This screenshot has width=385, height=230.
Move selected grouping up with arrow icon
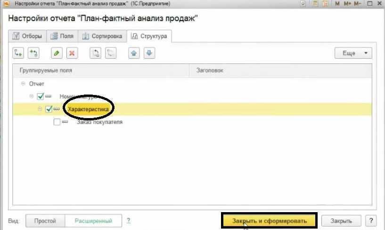[134, 53]
